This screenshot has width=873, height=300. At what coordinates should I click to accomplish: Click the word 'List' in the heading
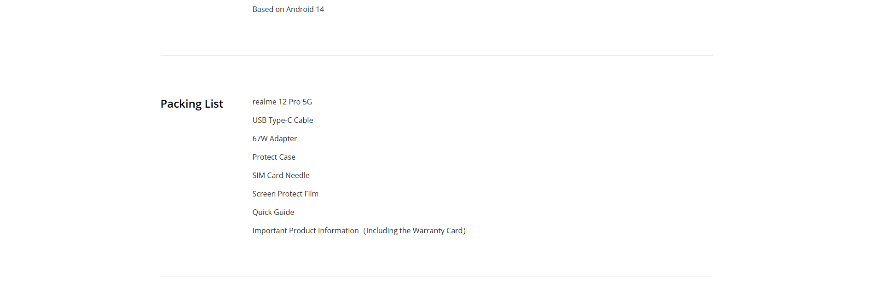coord(214,104)
